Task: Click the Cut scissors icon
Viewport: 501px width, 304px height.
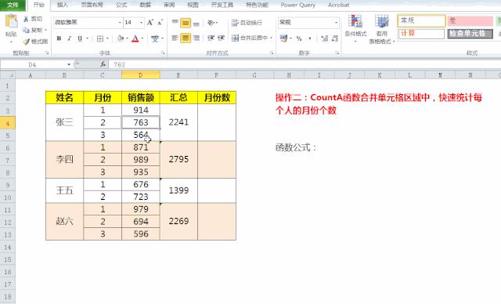Action: pyautogui.click(x=26, y=19)
